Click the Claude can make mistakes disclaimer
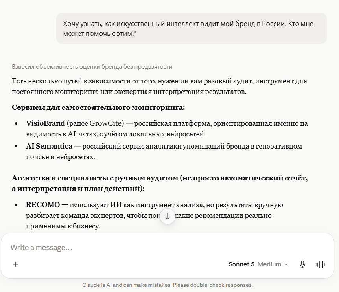Viewport: 339px width, 292px height. 168,285
